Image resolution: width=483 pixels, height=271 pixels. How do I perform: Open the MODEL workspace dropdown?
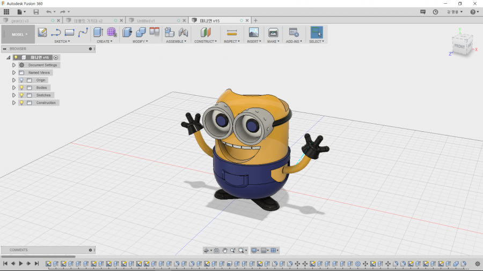click(x=19, y=34)
